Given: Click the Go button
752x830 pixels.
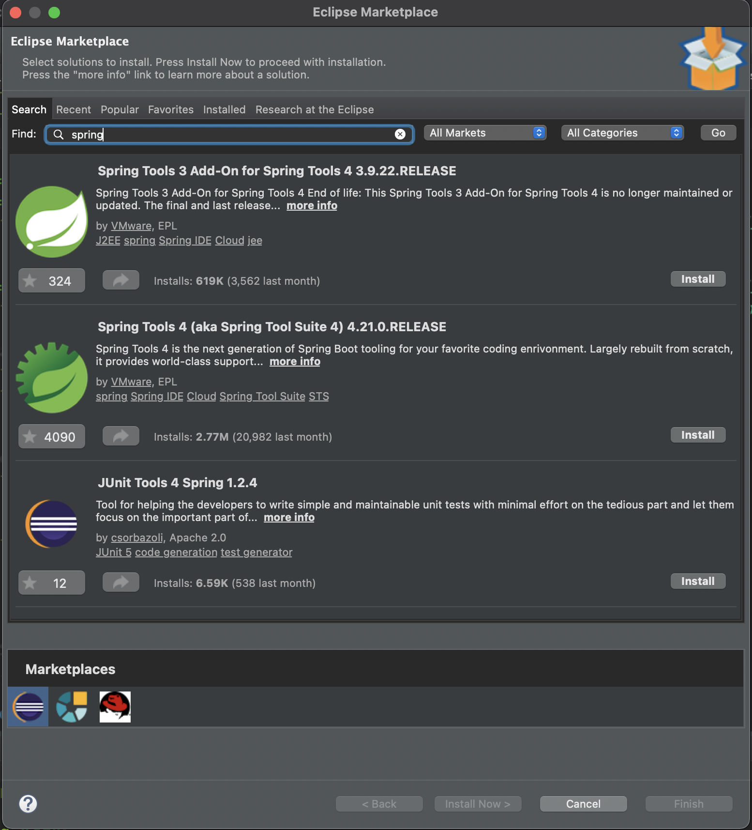Looking at the screenshot, I should (x=718, y=133).
